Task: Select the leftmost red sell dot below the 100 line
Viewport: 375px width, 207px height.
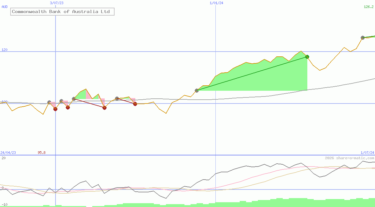Action: 55,109
